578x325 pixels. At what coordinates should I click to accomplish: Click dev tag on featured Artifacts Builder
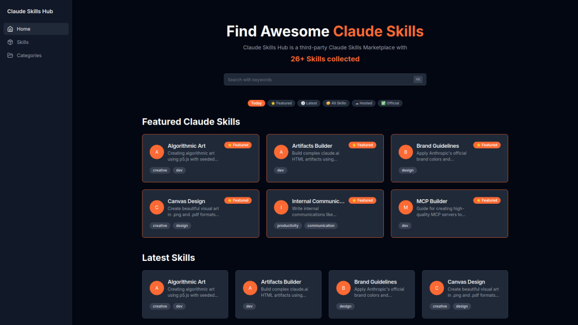click(280, 170)
